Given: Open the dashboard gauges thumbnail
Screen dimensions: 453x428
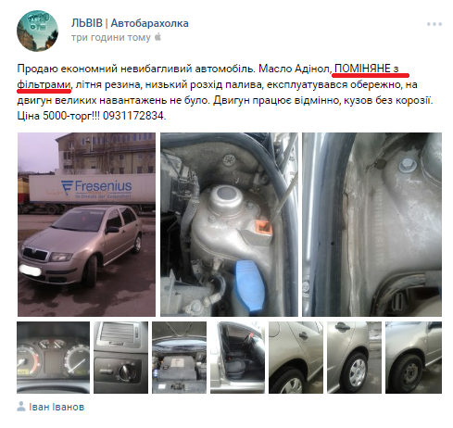Looking at the screenshot, I should click(x=54, y=358).
